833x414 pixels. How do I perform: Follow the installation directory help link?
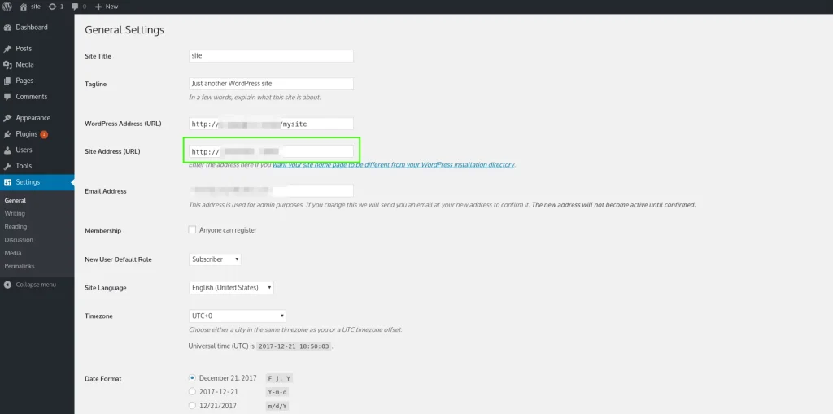(x=394, y=164)
